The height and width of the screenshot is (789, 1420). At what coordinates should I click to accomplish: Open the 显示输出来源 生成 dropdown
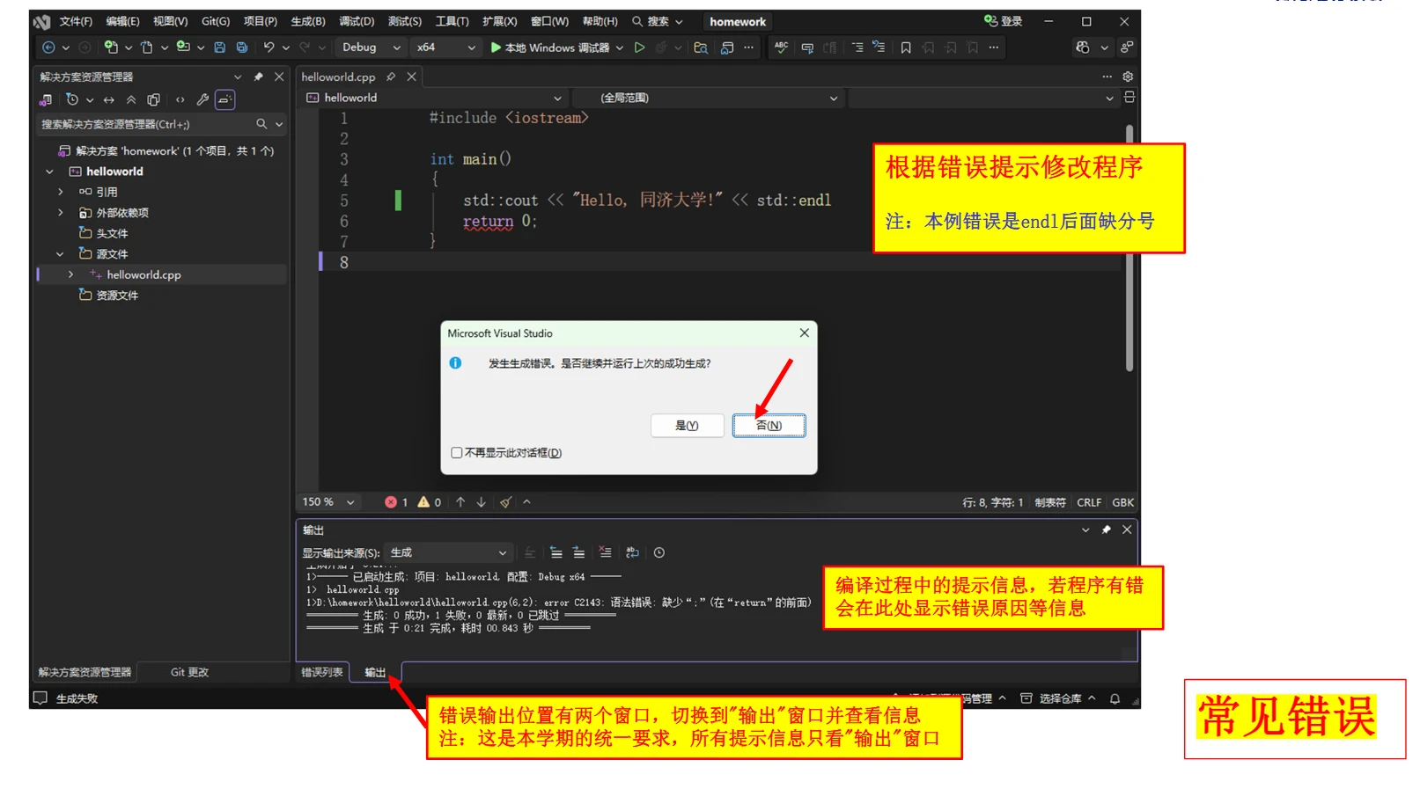(x=449, y=552)
